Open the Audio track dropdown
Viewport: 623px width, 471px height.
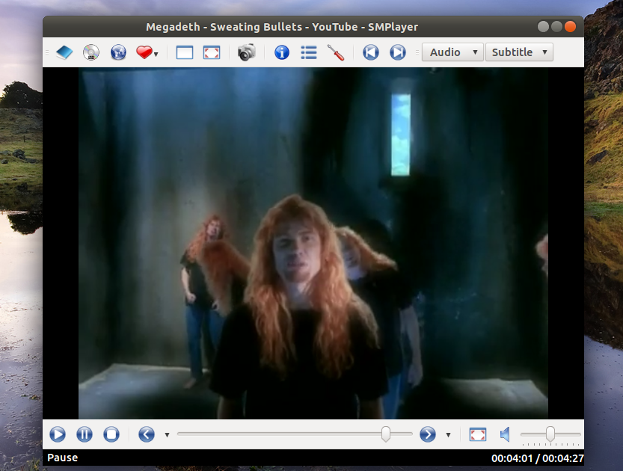pos(452,52)
